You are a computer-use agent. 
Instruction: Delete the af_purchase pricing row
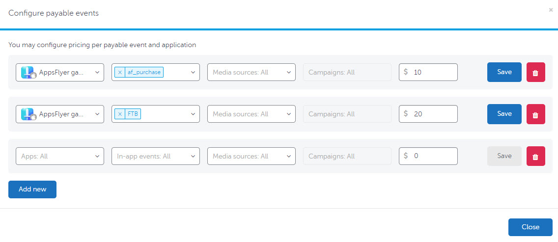(x=535, y=72)
